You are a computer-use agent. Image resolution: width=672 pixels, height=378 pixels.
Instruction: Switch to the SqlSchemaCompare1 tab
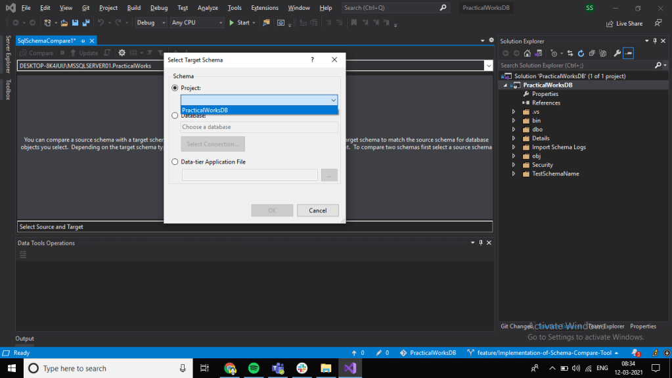click(x=46, y=41)
